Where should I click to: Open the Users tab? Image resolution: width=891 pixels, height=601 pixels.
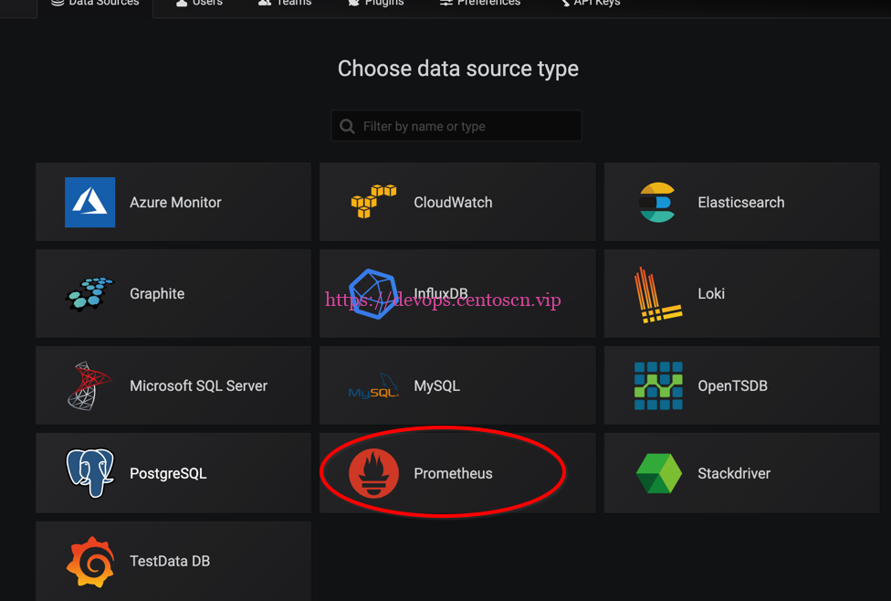pos(200,4)
